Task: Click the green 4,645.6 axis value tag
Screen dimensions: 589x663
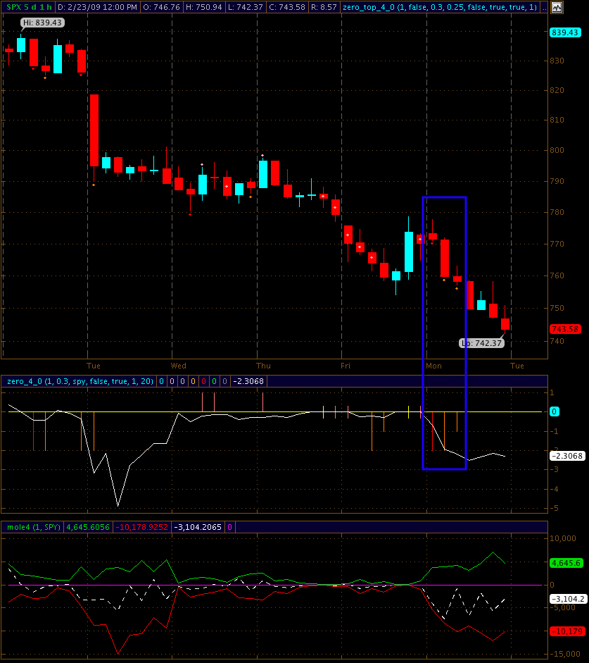Action: 566,563
